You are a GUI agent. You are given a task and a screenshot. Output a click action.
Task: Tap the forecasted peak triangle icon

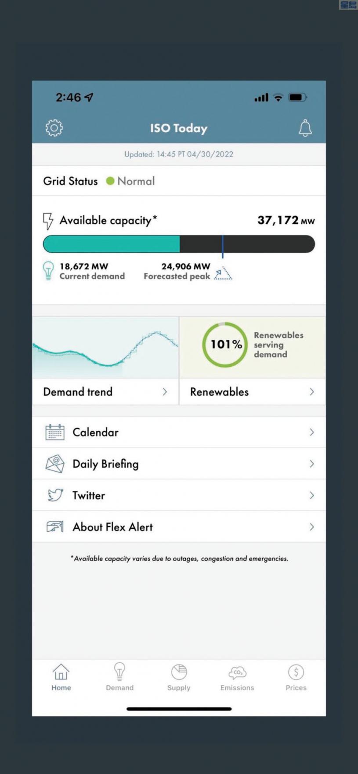pyautogui.click(x=223, y=273)
